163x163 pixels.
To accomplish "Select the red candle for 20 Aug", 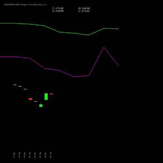I will (30, 99).
